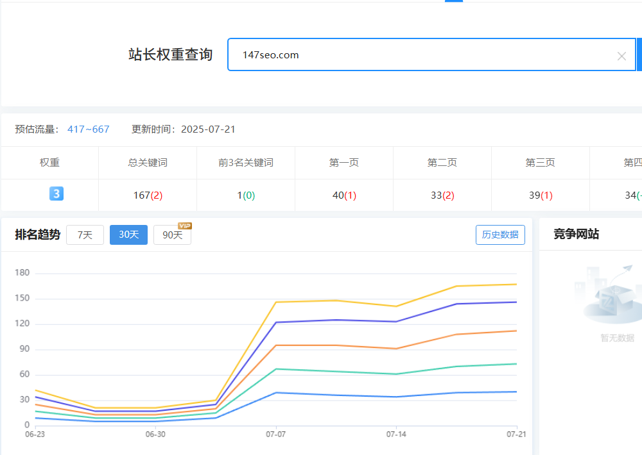Click the 第二页 column header
This screenshot has width=642, height=455.
tap(442, 163)
